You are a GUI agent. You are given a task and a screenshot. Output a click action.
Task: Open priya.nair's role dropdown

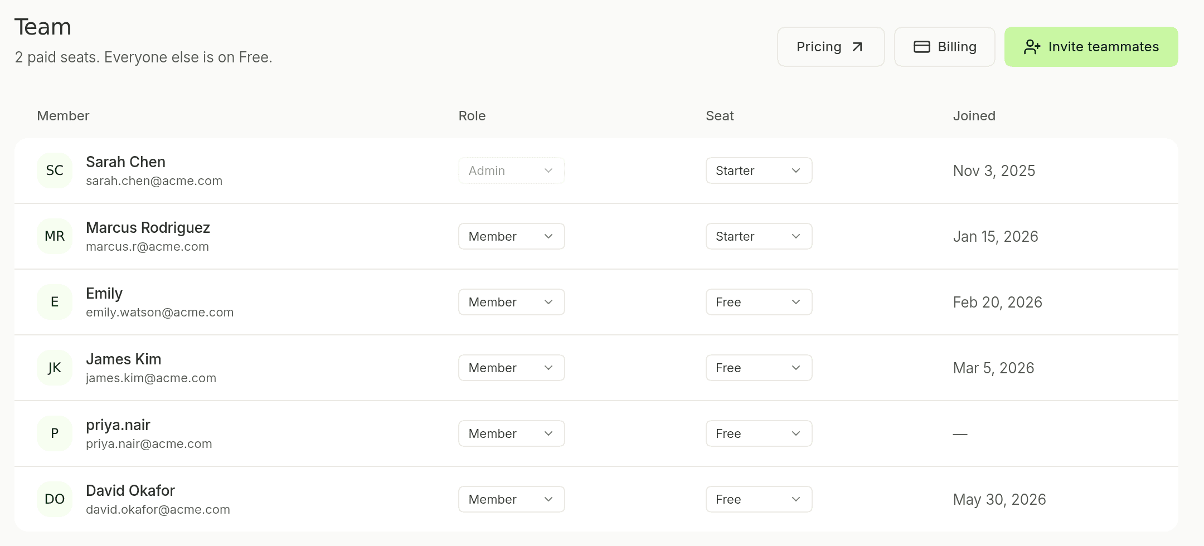[x=512, y=433]
